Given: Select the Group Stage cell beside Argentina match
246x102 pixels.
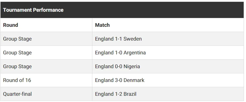Looking at the screenshot, I should 46,53.
